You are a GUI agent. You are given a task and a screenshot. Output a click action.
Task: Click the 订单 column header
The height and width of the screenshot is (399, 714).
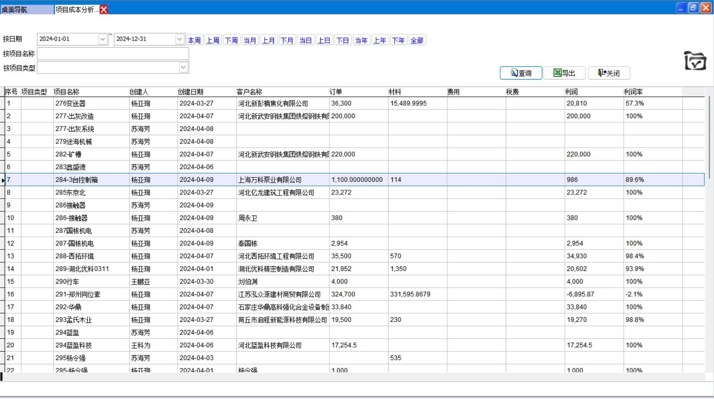(x=335, y=92)
